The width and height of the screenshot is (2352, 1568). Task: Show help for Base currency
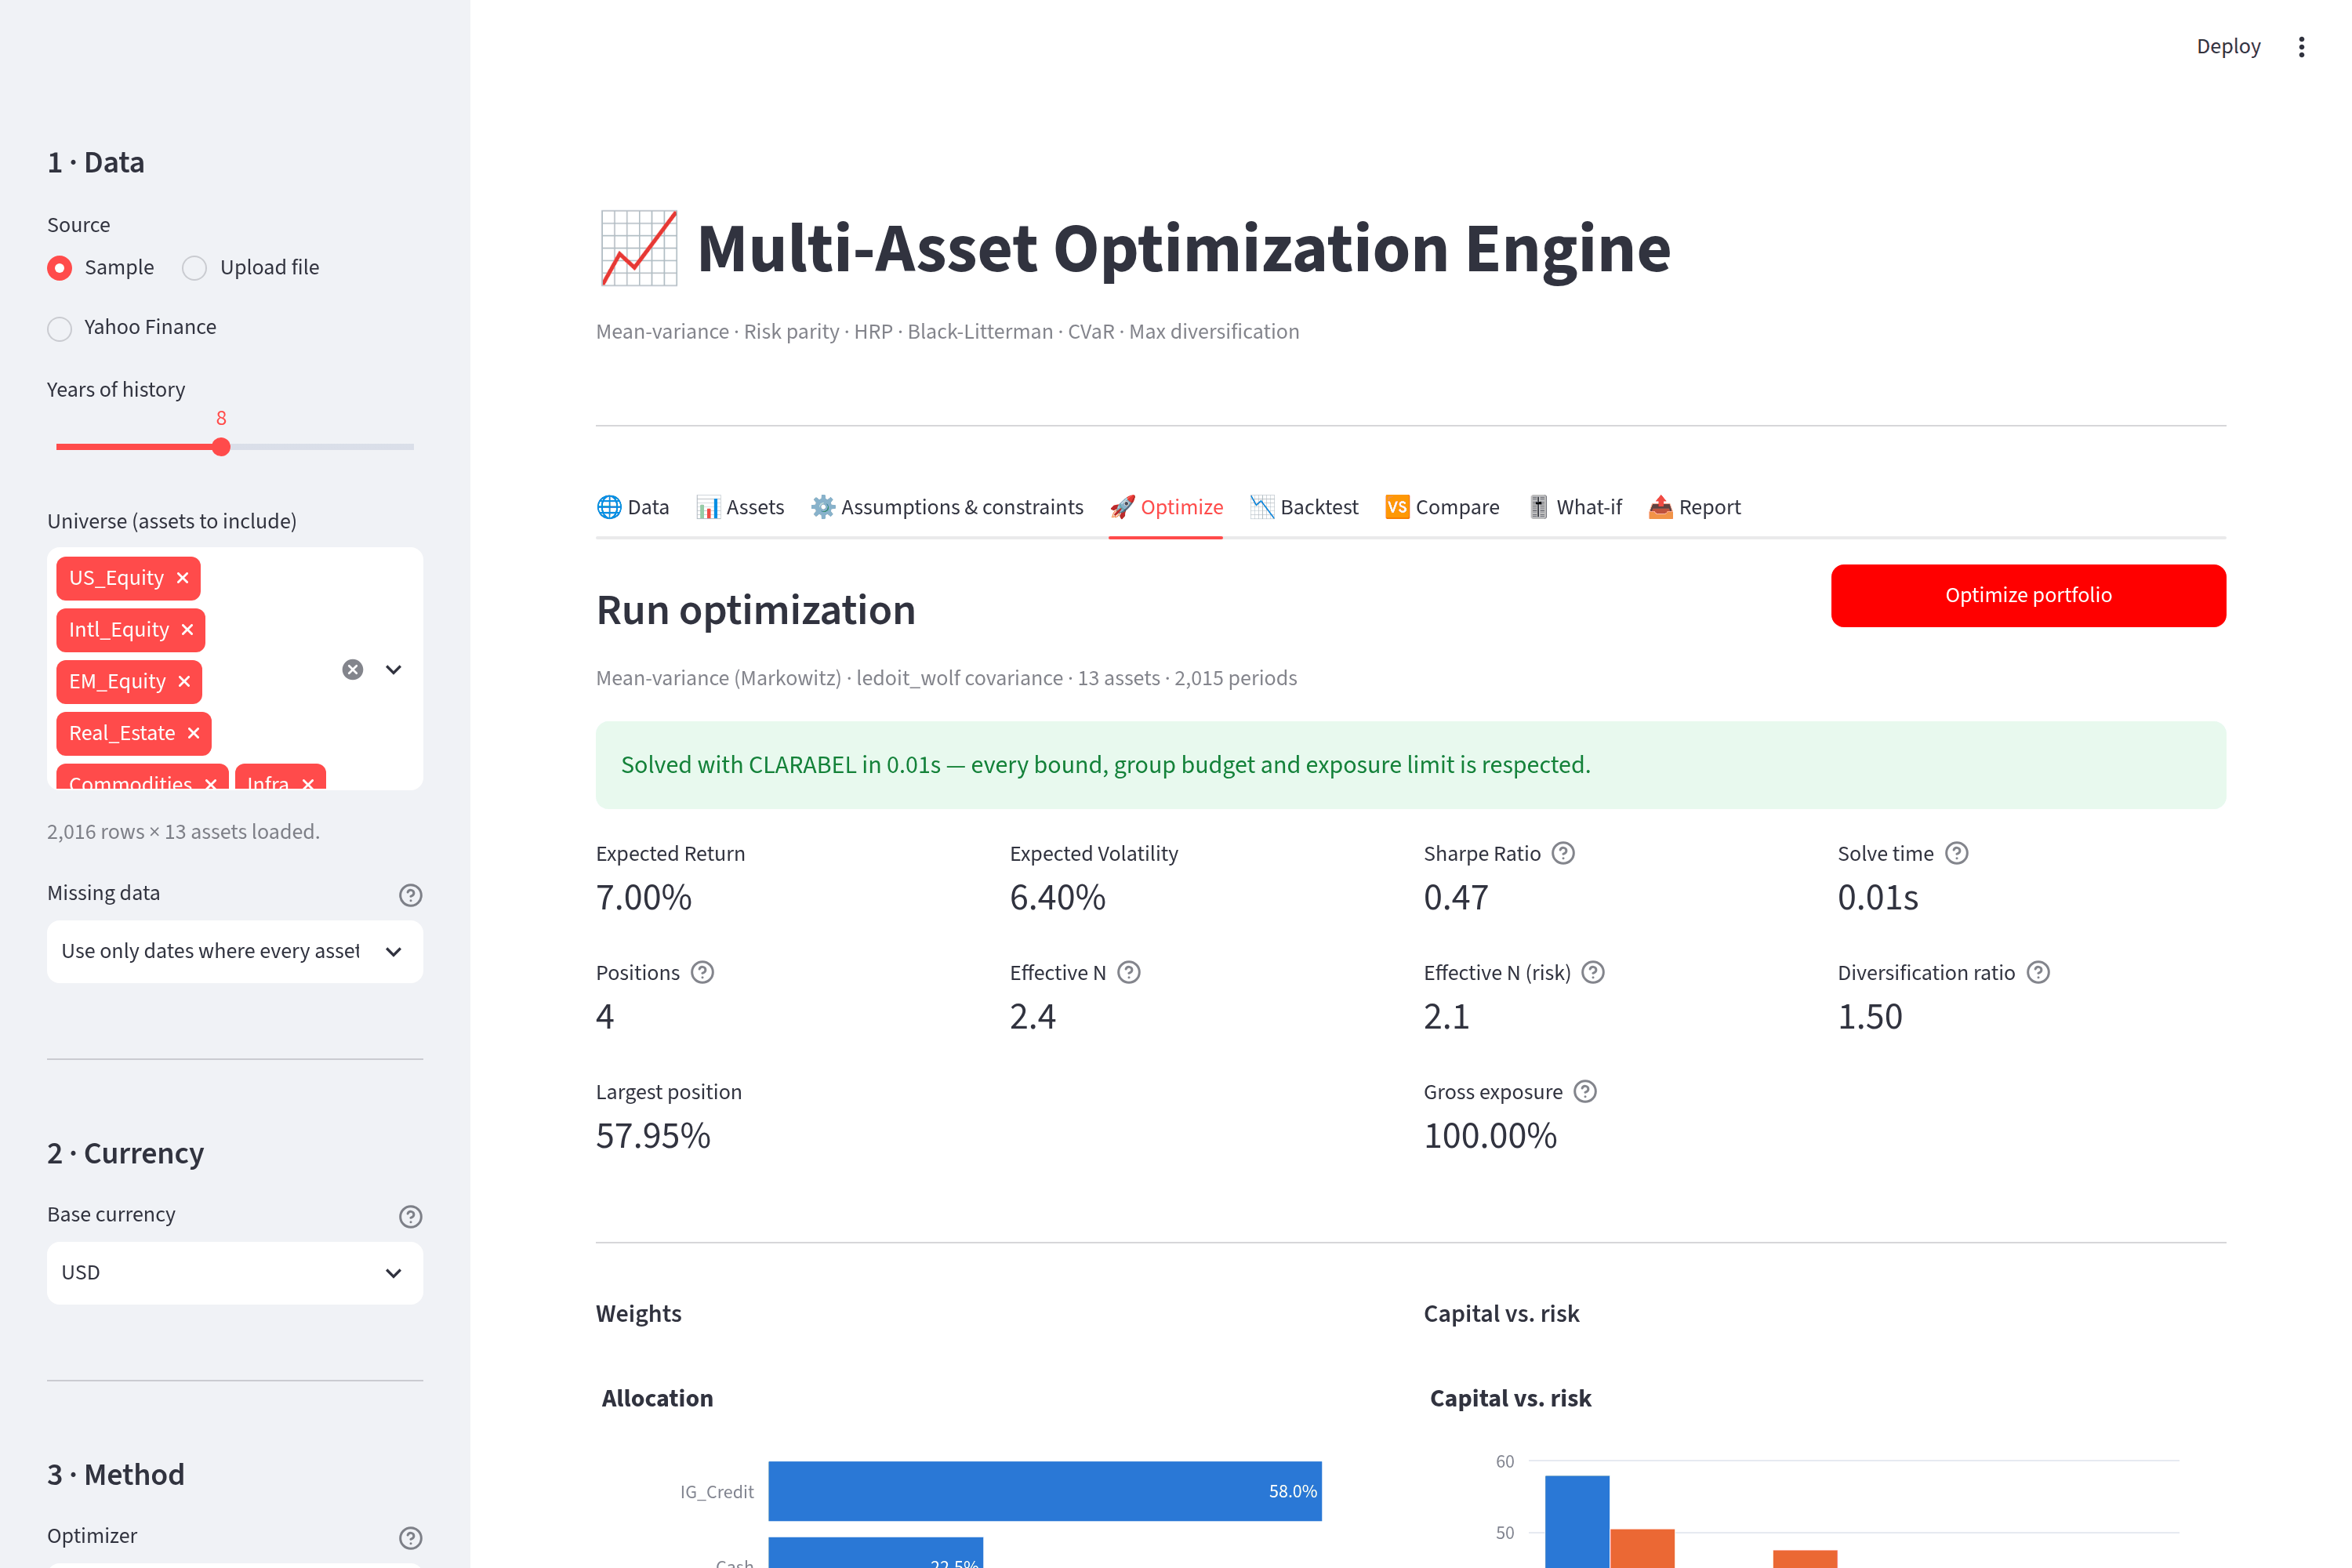coord(410,1216)
